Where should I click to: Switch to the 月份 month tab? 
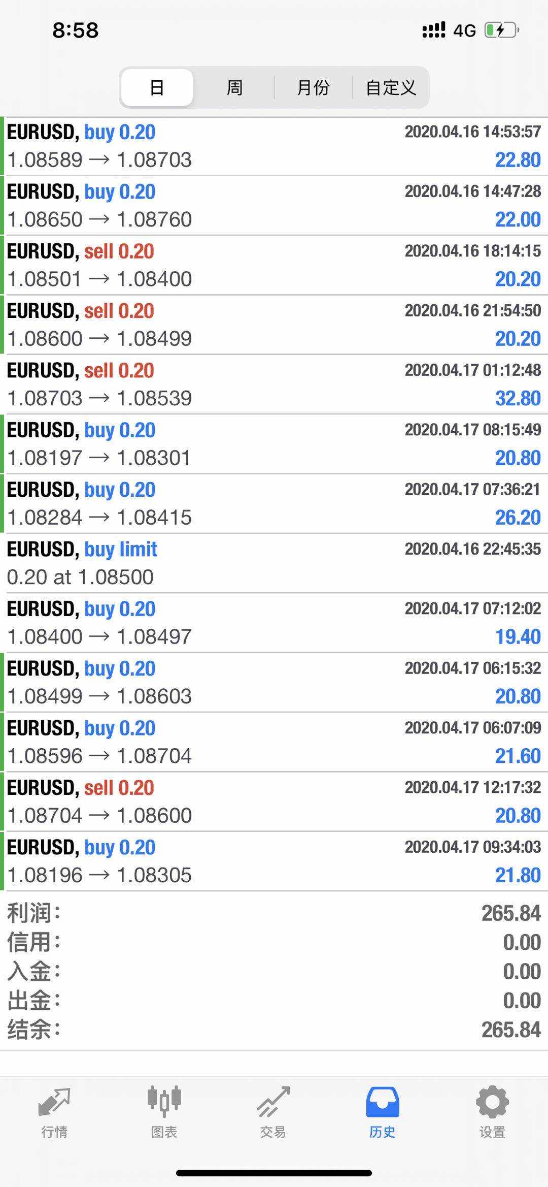(313, 87)
